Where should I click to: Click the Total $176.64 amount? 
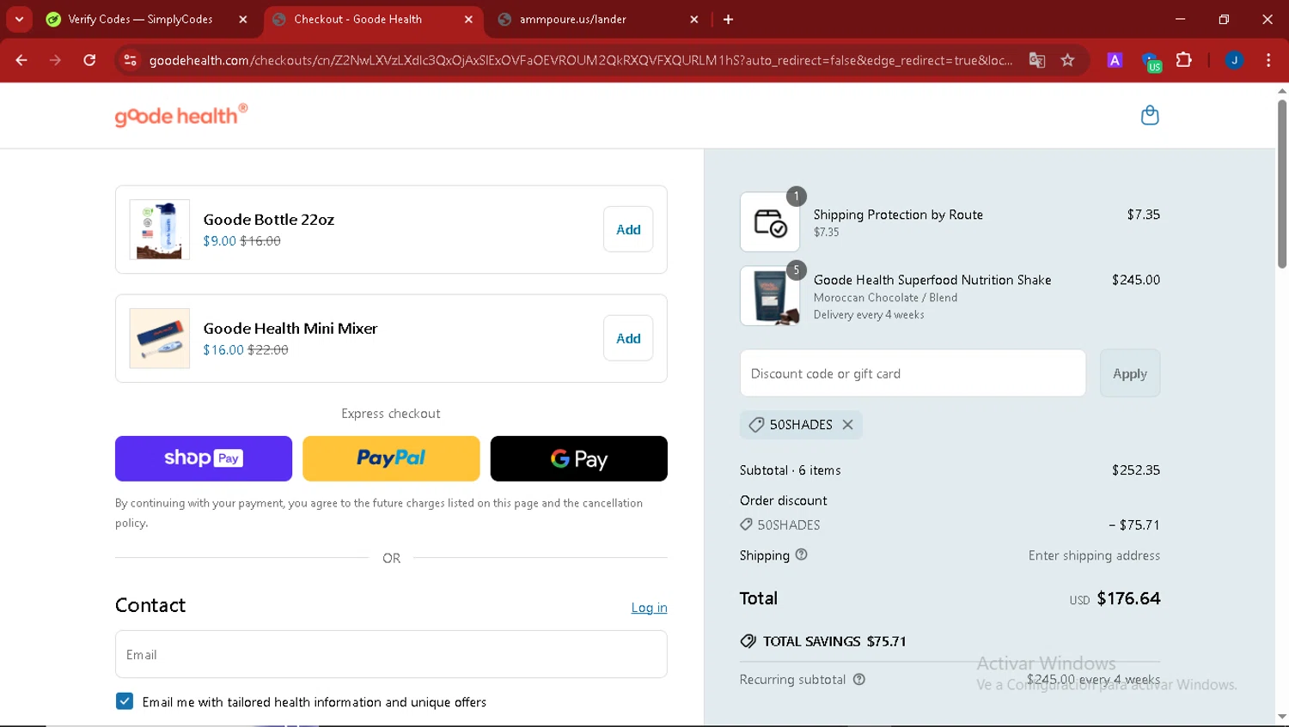tap(1128, 598)
